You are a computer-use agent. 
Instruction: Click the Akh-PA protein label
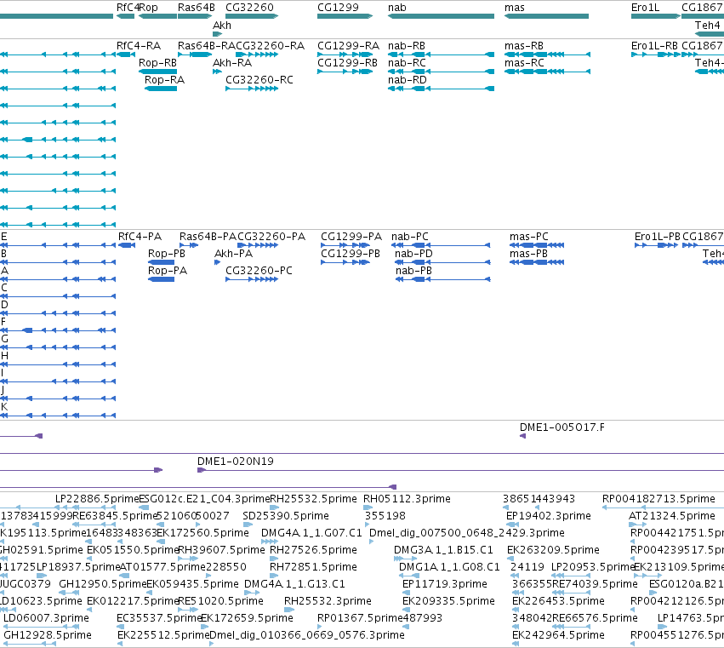coord(234,253)
